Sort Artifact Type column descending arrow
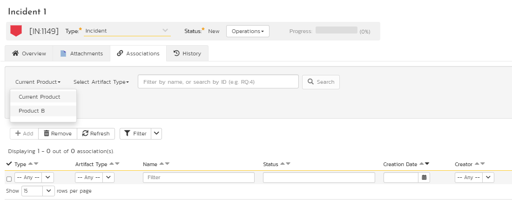Image resolution: width=512 pixels, height=221 pixels. (117, 164)
